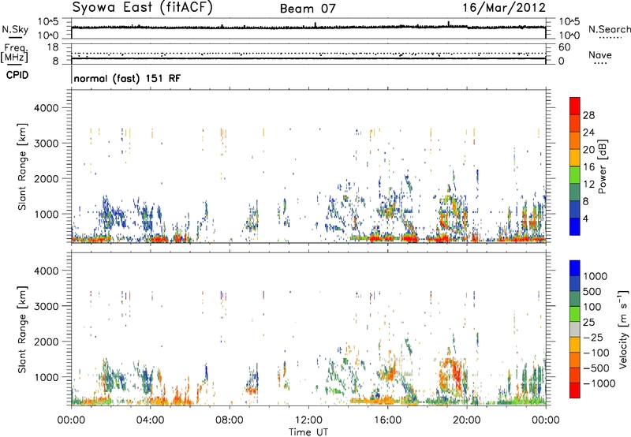This screenshot has height=437, width=631.
Task: Click the "Nave" legend label
Action: tap(600, 54)
